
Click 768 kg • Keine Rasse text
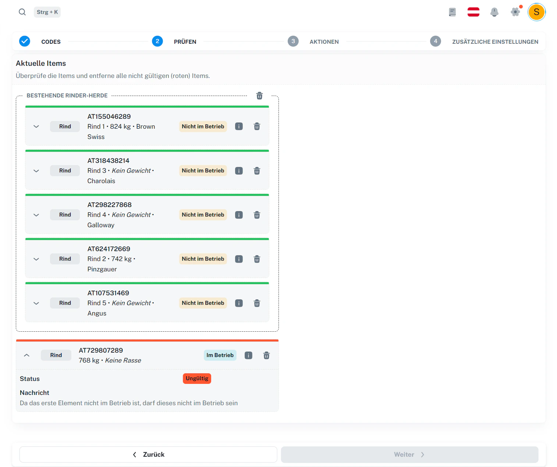coord(110,360)
